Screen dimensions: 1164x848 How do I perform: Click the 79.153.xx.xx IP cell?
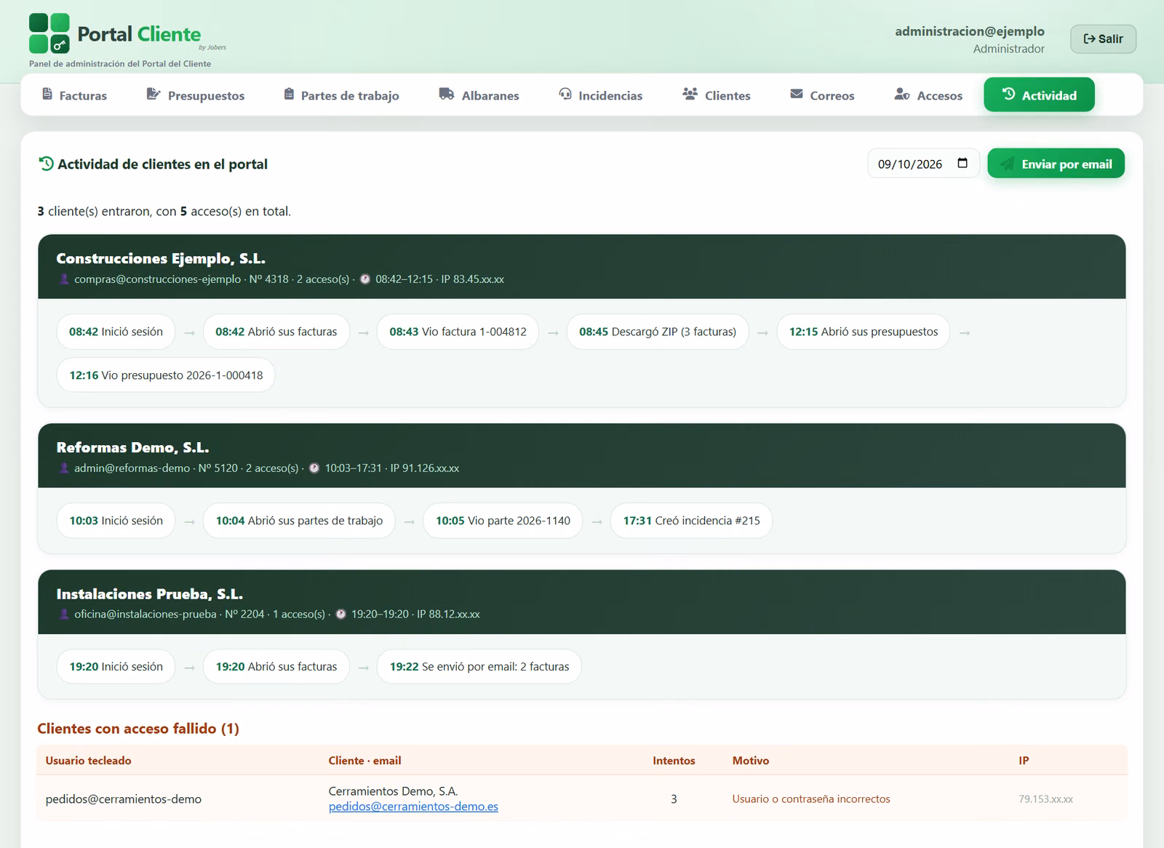pyautogui.click(x=1045, y=799)
